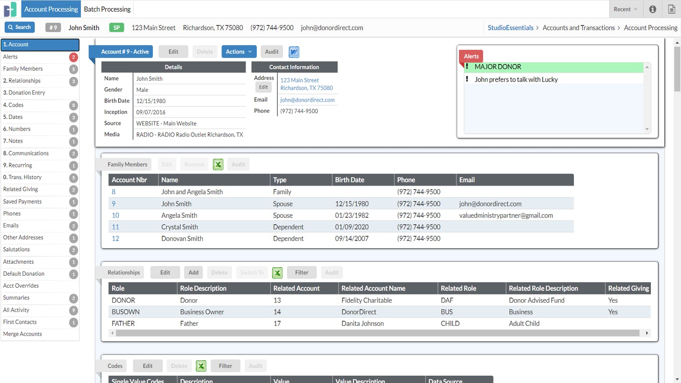Open account number 8 link
This screenshot has height=383, width=681.
click(113, 192)
